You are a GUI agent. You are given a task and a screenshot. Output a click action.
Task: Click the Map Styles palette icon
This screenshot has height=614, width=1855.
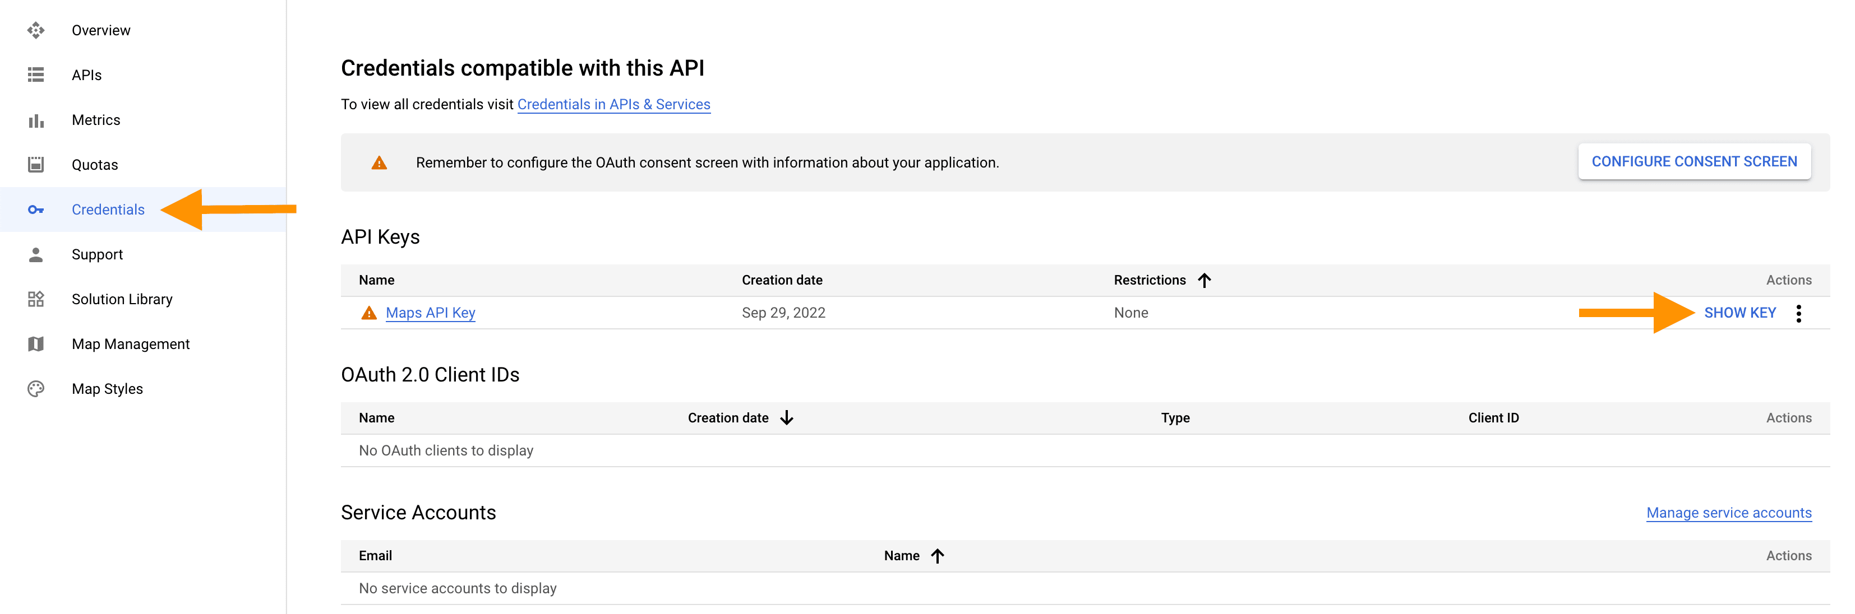(x=36, y=389)
